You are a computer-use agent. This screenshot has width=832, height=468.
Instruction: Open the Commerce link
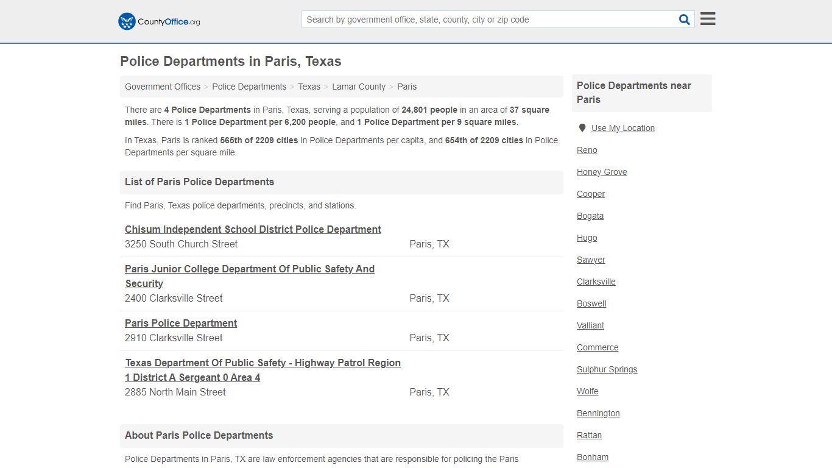[598, 347]
